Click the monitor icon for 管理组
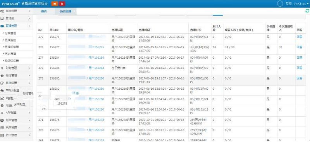Viewport: 310px width, 148px height. pyautogui.click(x=2, y=19)
